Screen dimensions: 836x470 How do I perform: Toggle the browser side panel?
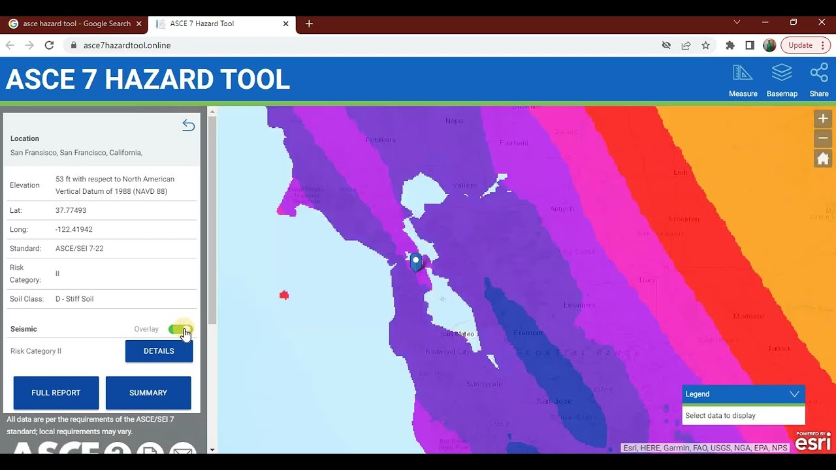[x=750, y=45]
